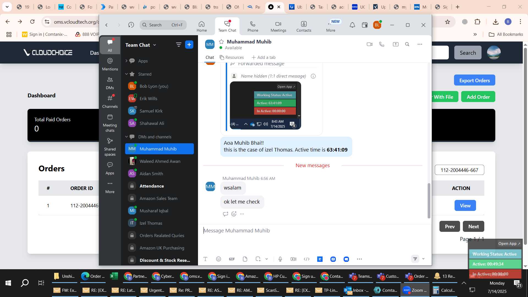
Task: Open chat with Erik Wills
Action: (159, 98)
